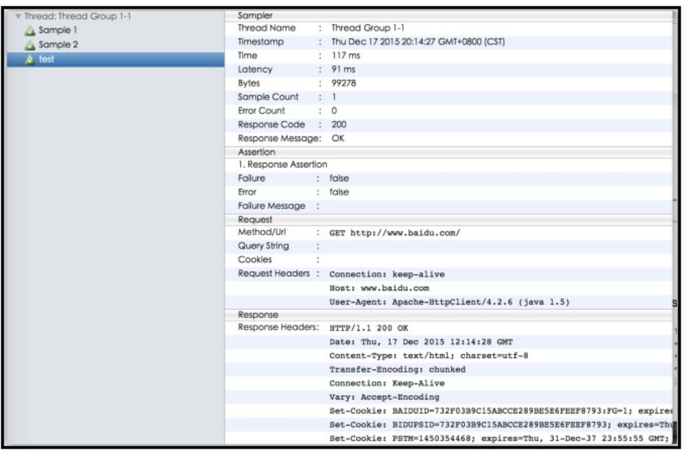
Task: Select the highlighted test result row
Action: point(116,59)
